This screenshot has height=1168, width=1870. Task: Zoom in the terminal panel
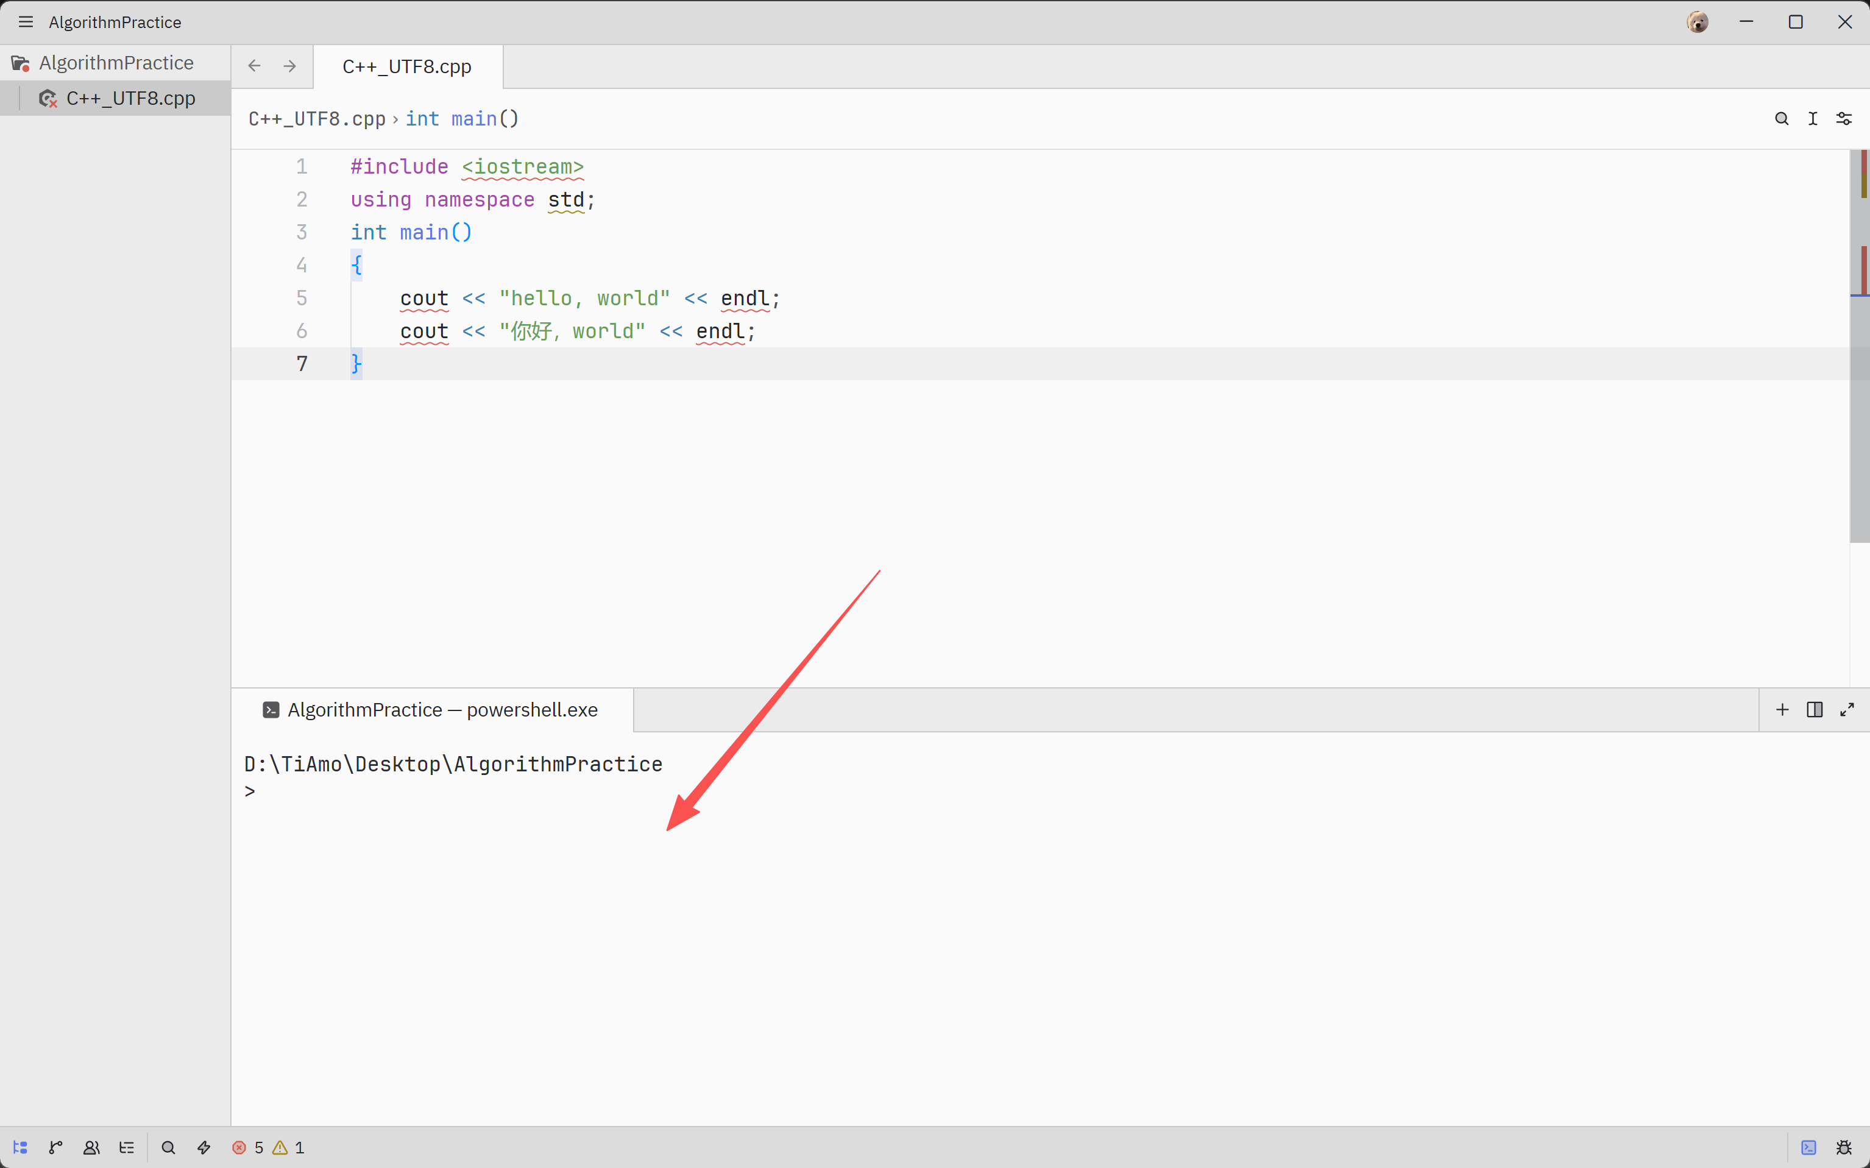[1847, 710]
